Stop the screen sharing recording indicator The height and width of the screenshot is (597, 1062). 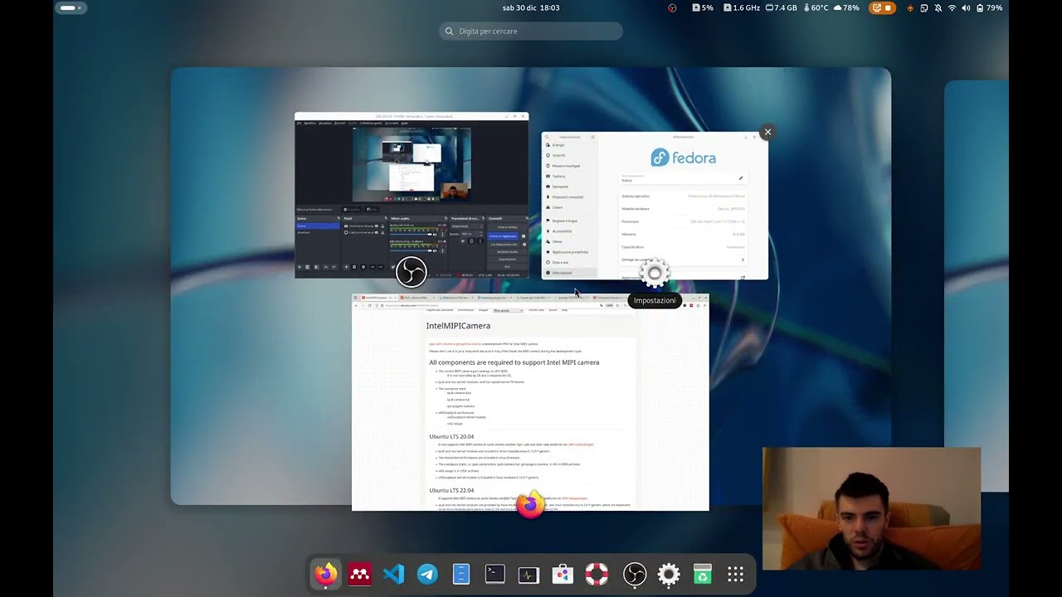pyautogui.click(x=881, y=8)
